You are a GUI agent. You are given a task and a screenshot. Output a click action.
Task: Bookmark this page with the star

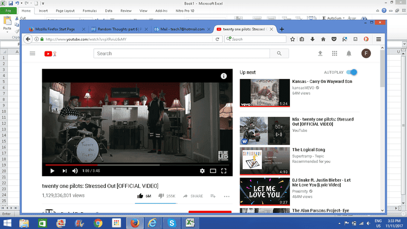point(293,39)
